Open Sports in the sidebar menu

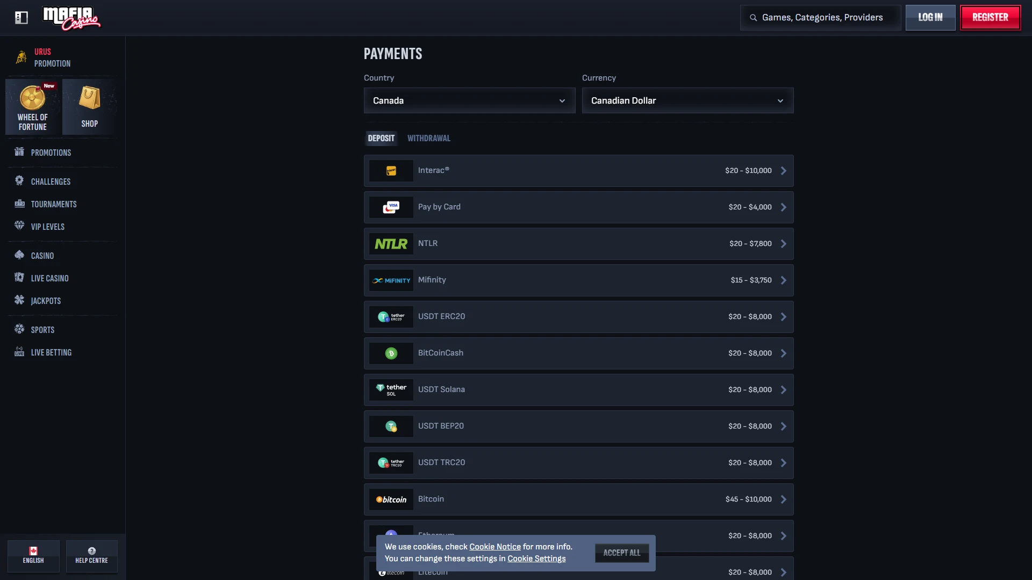(43, 330)
